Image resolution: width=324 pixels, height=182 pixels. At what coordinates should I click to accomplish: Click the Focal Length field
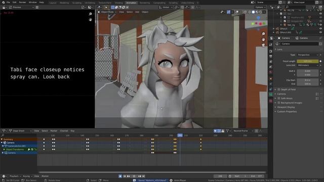307,61
